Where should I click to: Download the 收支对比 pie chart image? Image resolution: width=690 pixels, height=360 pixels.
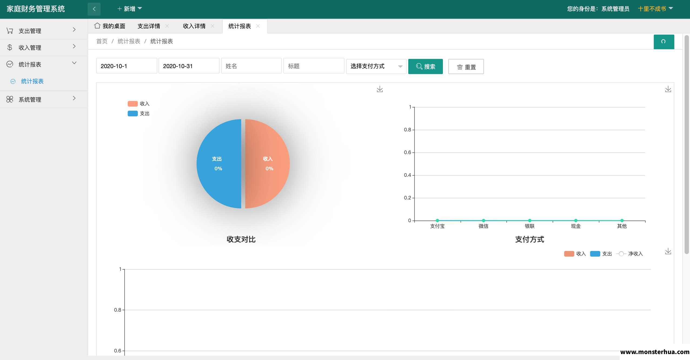[380, 89]
